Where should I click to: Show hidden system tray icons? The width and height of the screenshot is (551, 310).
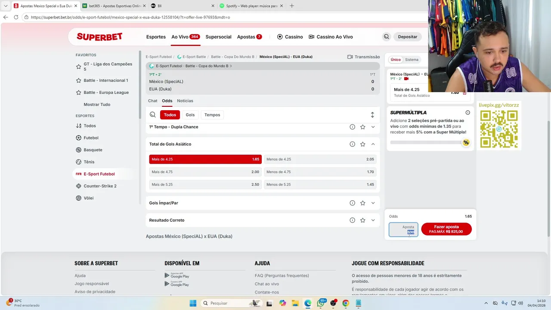(486, 303)
